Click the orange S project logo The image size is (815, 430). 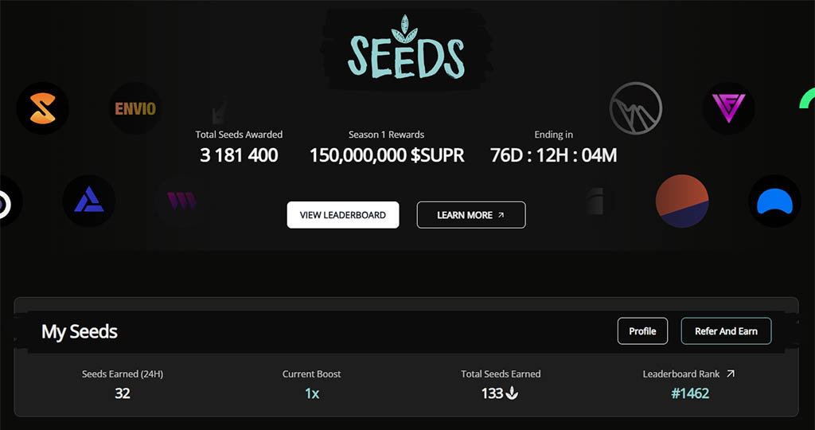click(x=43, y=108)
